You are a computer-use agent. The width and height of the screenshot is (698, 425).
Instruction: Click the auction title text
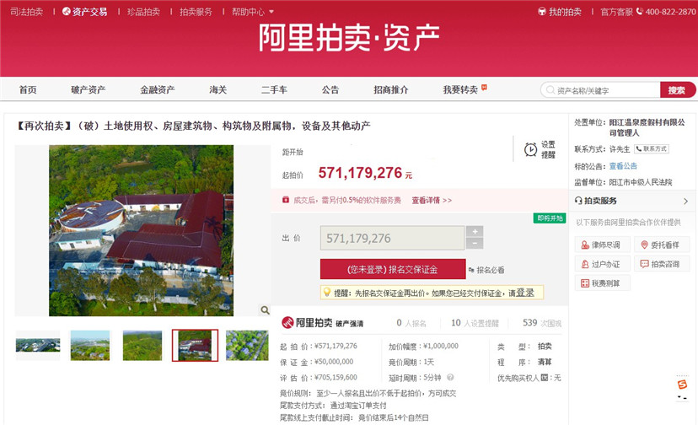coord(193,126)
